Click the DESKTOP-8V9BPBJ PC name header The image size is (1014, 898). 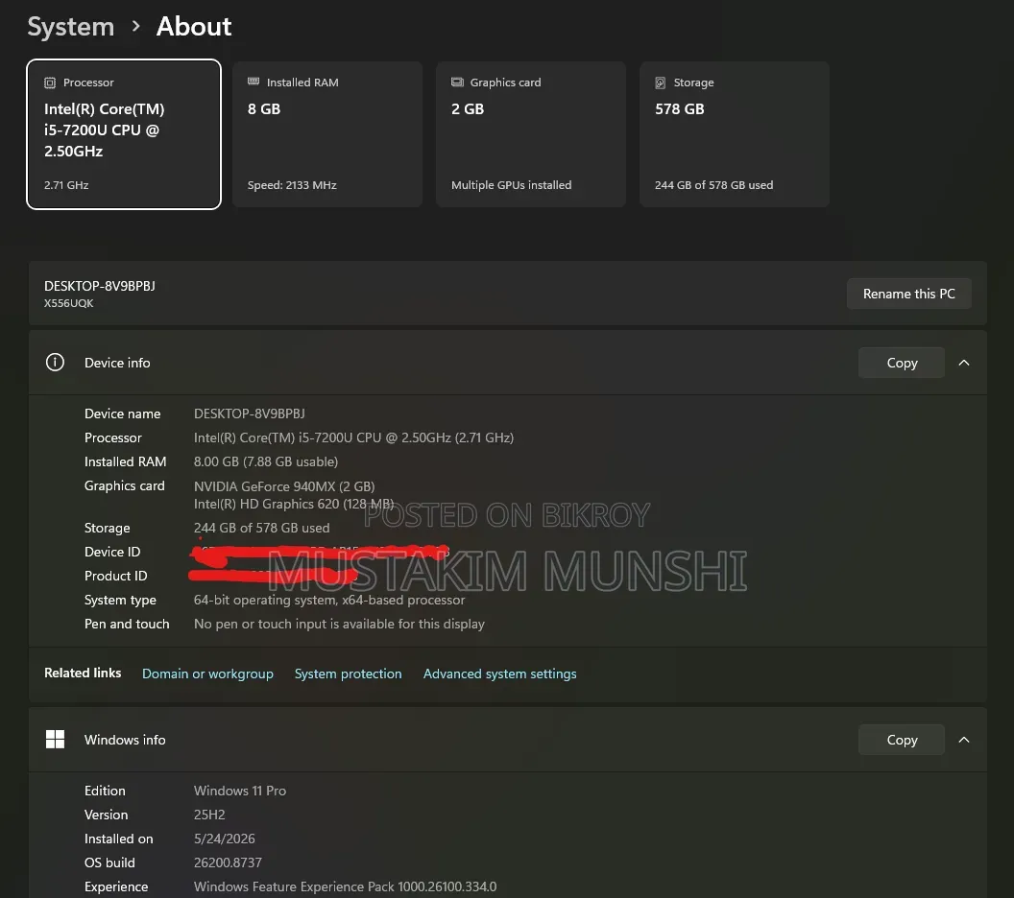point(100,286)
